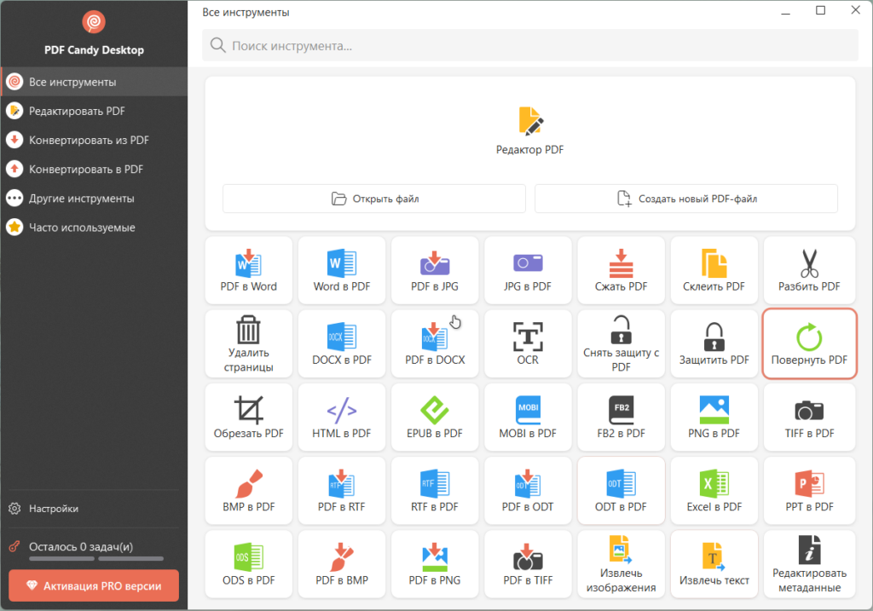Open the ODS в PDF tool
The image size is (873, 611).
pos(248,564)
